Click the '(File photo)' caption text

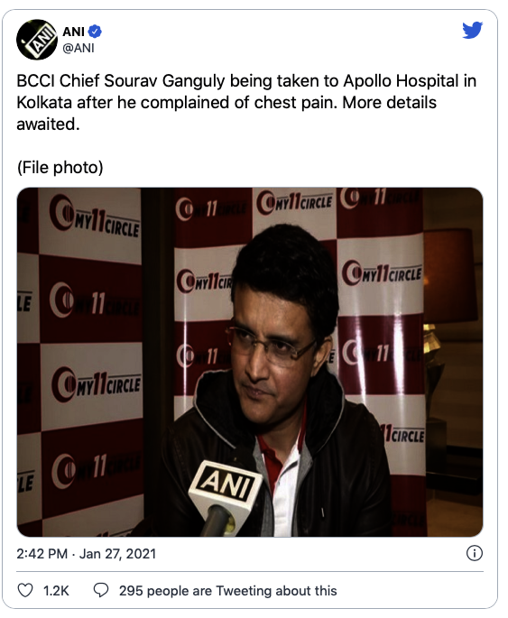60,168
